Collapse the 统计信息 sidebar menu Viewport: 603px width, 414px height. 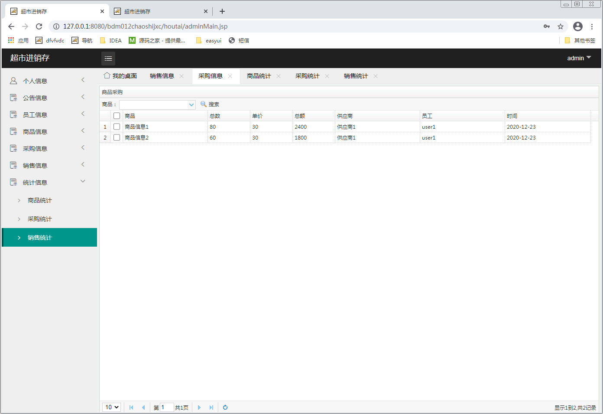point(49,182)
